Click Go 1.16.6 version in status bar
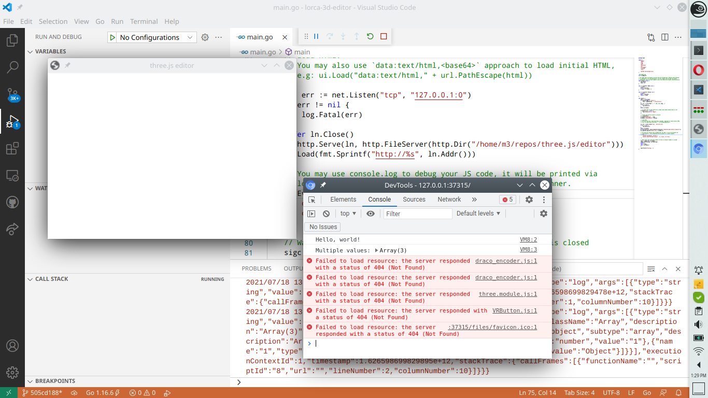This screenshot has width=708, height=398. click(103, 393)
